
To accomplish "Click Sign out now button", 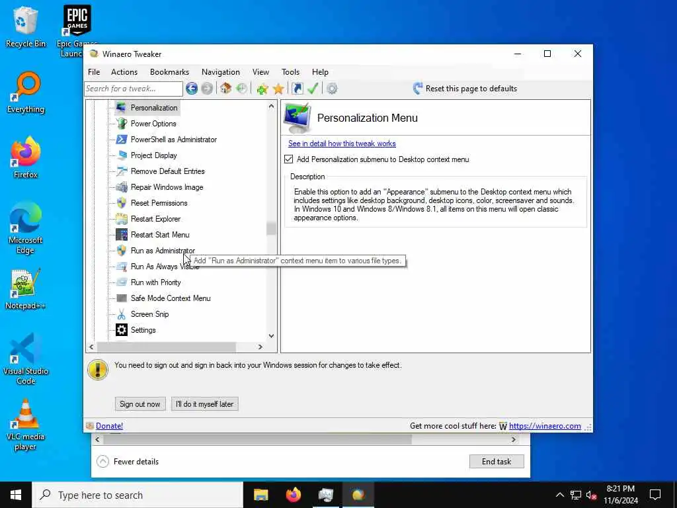I will point(140,404).
